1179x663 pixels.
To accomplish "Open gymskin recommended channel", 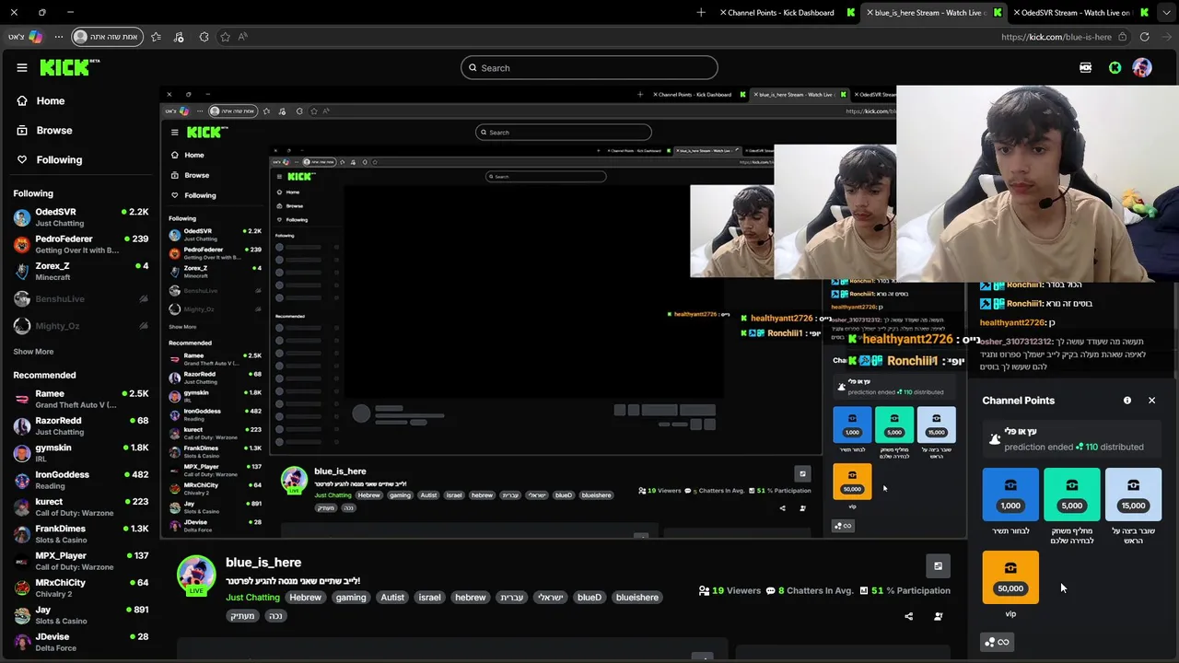I will pyautogui.click(x=81, y=452).
